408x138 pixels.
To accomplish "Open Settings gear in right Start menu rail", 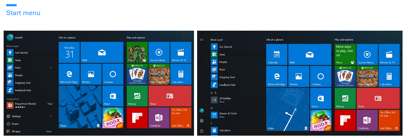I will 202,121.
